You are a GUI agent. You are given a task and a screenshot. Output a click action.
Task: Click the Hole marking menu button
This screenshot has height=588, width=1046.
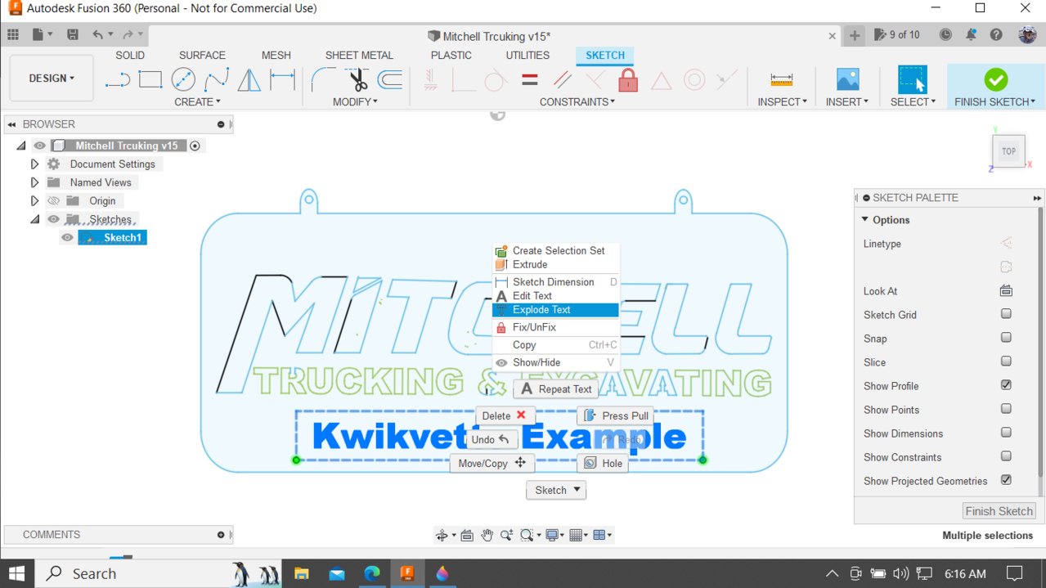[x=603, y=463]
